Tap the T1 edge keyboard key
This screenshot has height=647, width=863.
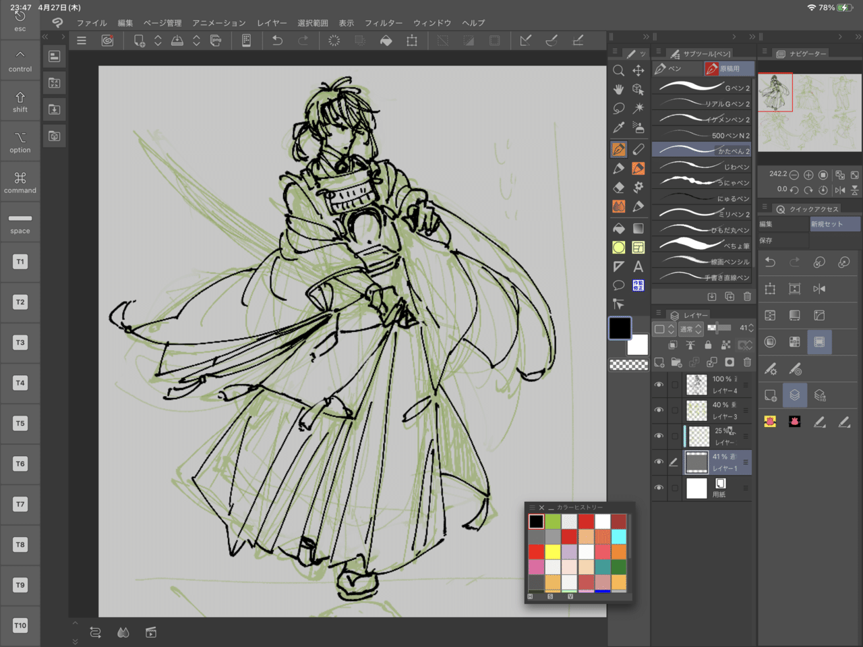pos(20,262)
